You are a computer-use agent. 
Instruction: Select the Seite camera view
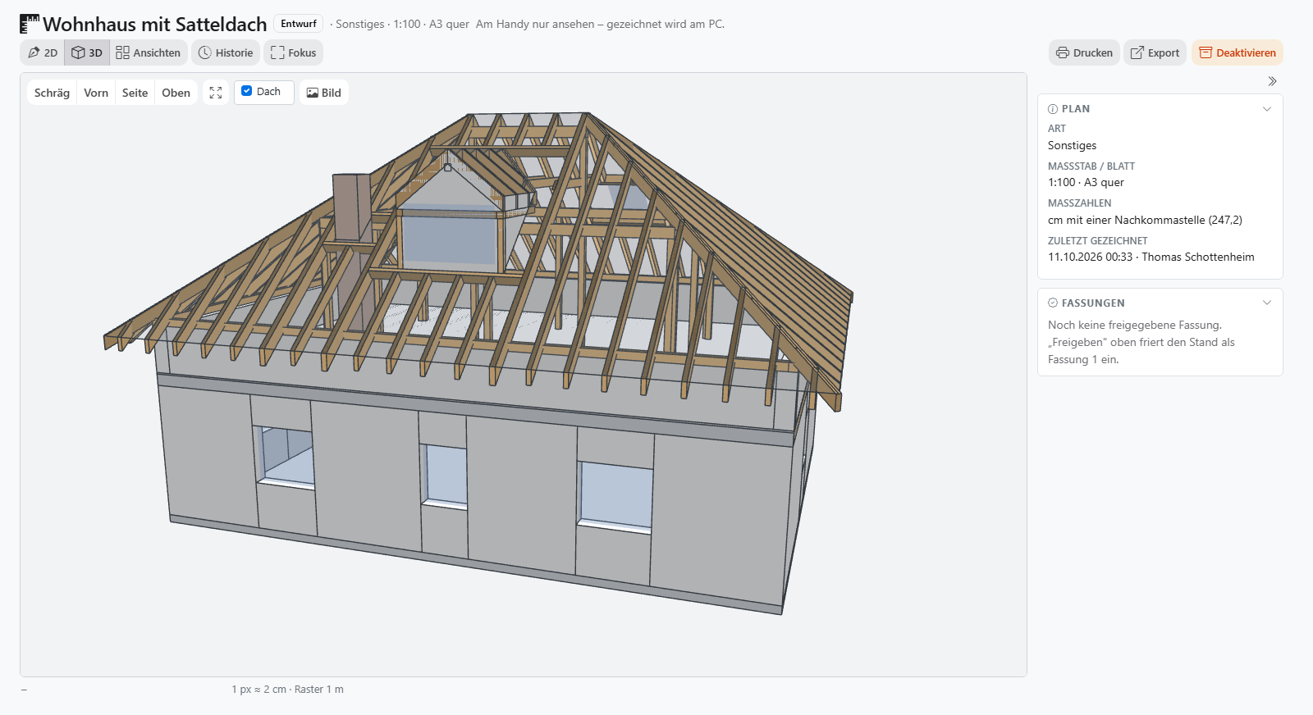coord(135,93)
